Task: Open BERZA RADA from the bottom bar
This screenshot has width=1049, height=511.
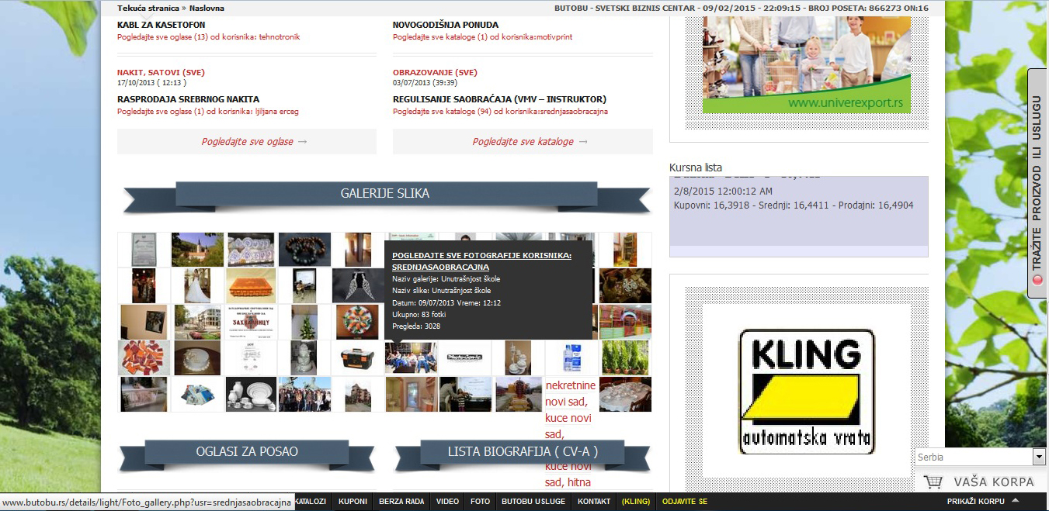Action: 401,501
